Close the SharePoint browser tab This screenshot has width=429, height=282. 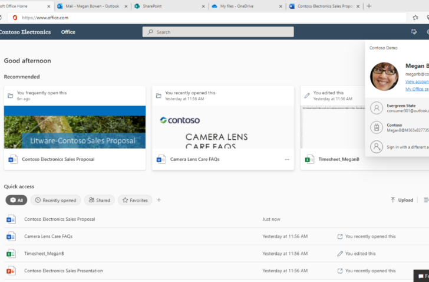(203, 6)
